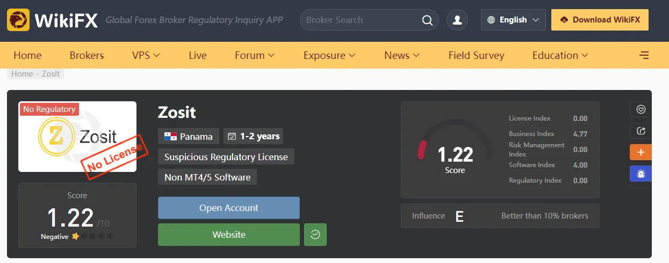Click the green circular icon beside Website
Viewport: 669px width, 263px height.
[315, 235]
